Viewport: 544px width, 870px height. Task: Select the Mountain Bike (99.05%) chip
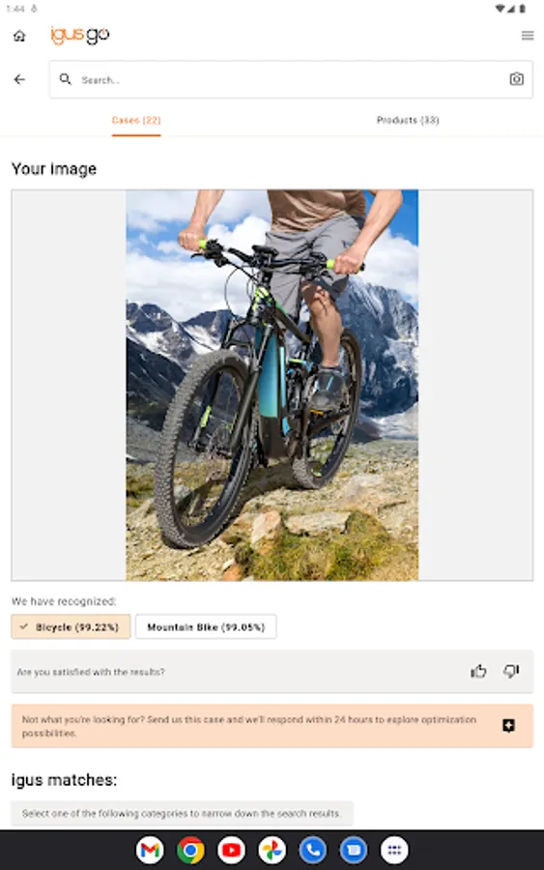click(206, 627)
